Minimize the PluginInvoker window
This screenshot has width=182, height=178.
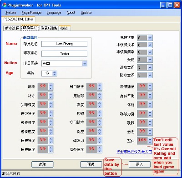[163, 5]
